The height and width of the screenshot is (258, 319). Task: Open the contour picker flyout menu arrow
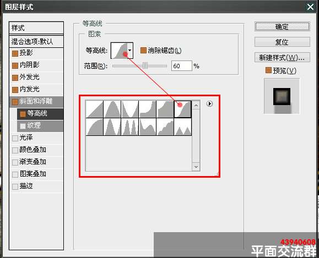[209, 104]
